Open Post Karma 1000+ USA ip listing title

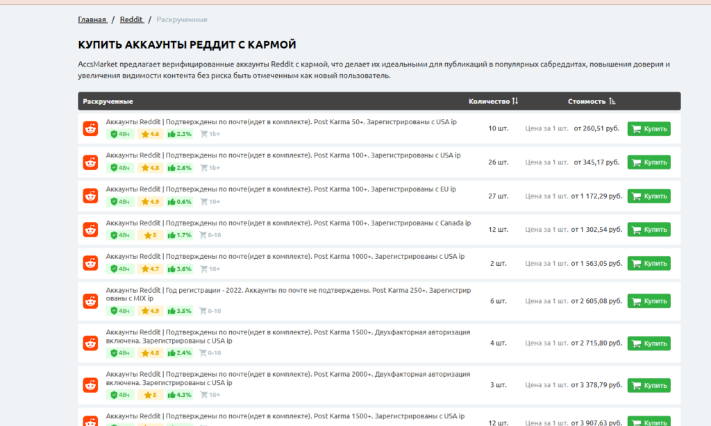(285, 257)
